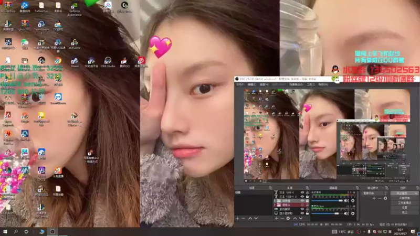Screen dimensions: 420x236
Task: Open the 工具(T) menu in OBS
Action: [311, 84]
